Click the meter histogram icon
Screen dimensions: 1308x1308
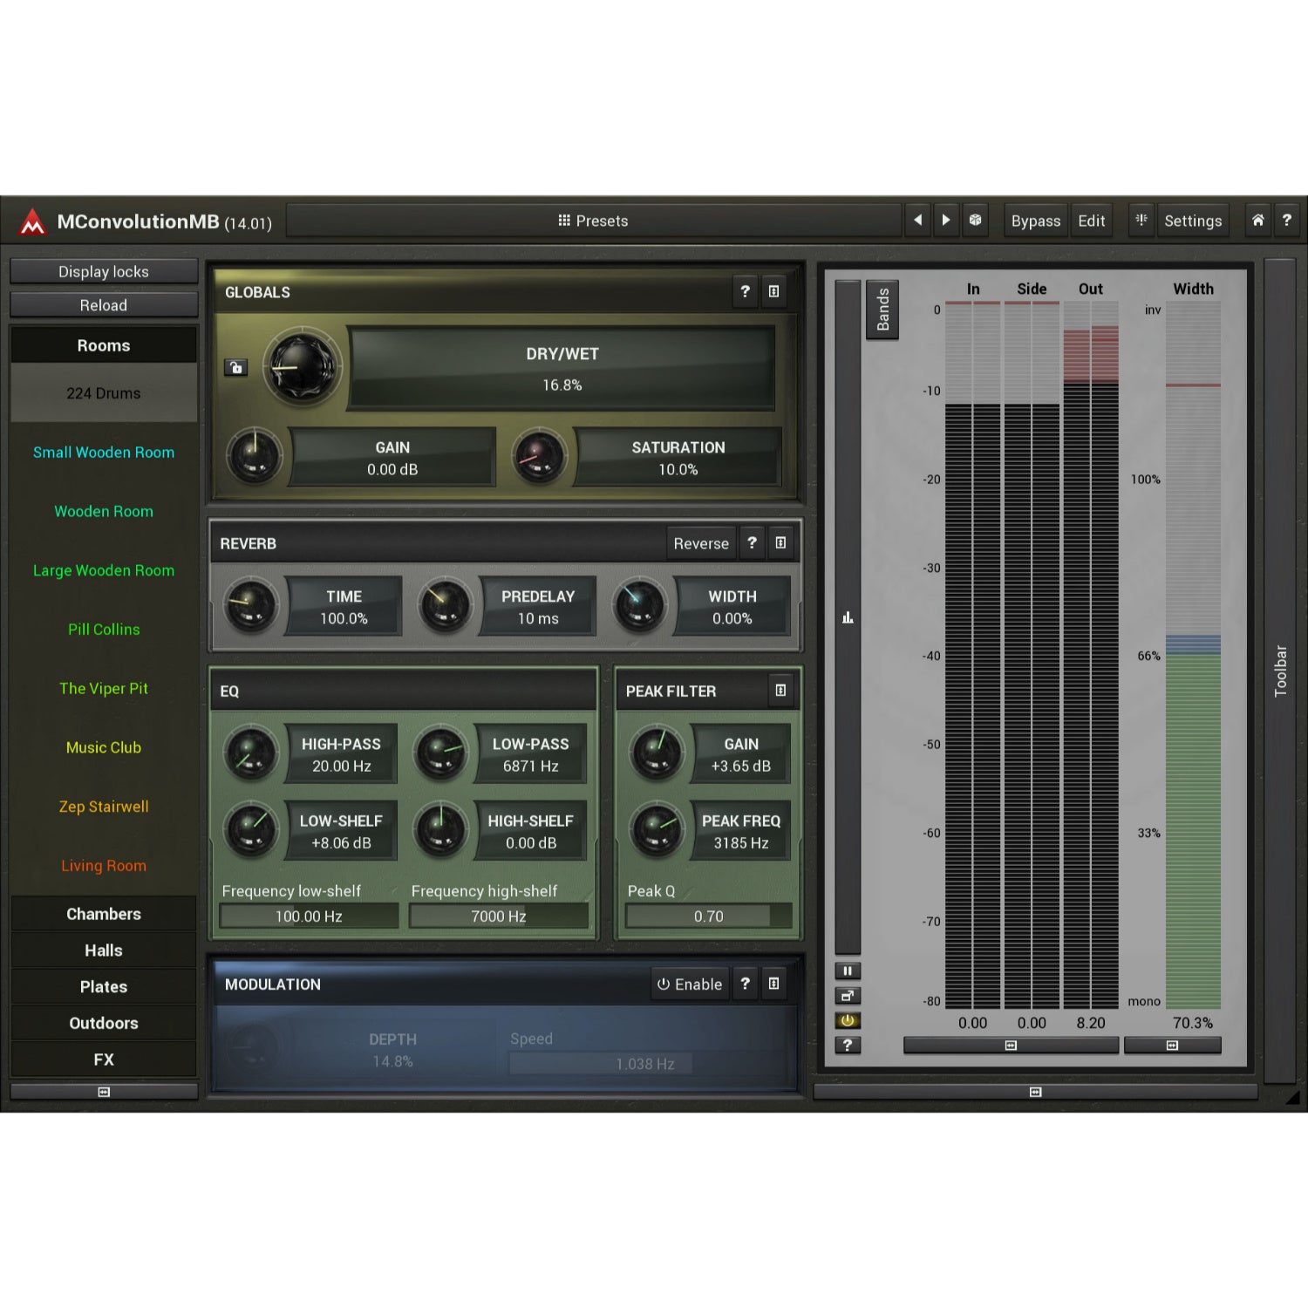point(848,617)
